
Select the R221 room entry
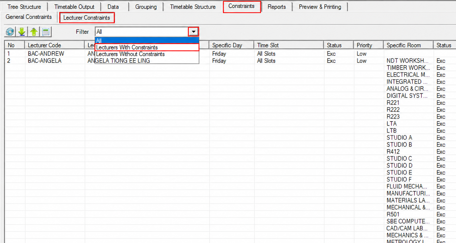(x=393, y=103)
